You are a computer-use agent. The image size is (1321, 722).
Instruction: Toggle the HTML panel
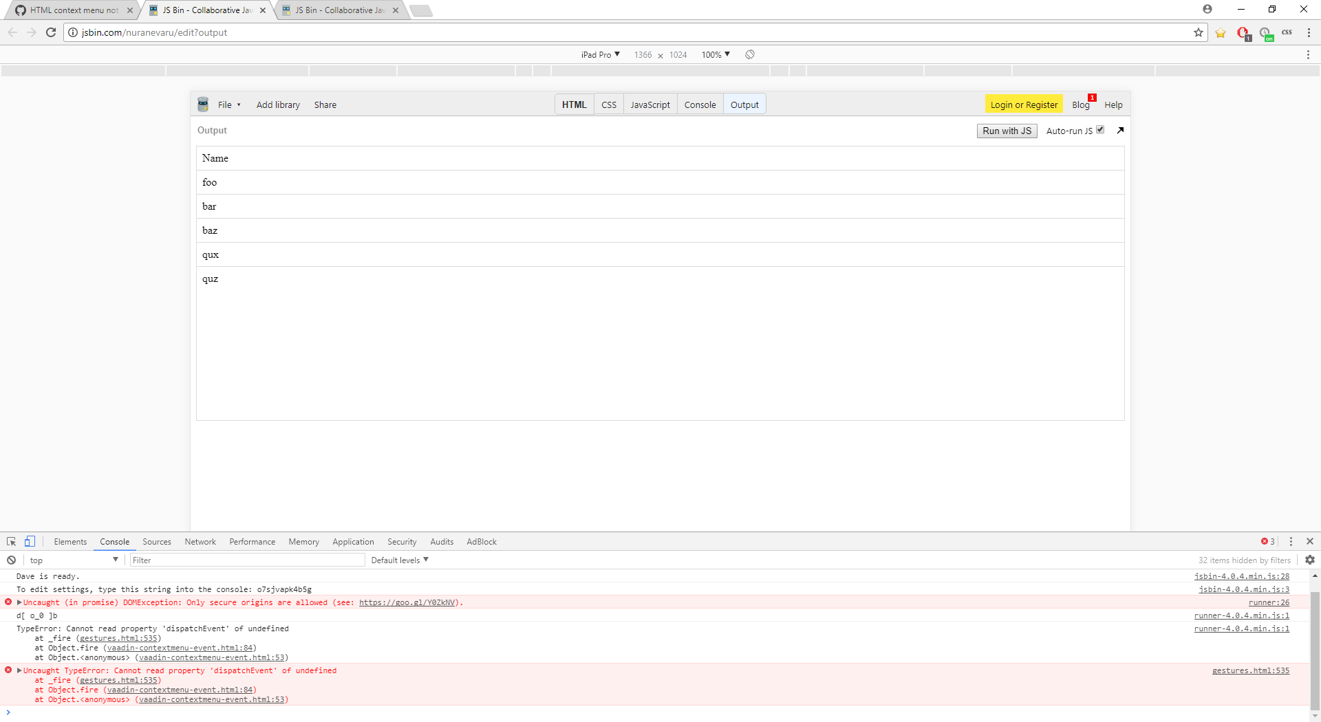[574, 105]
